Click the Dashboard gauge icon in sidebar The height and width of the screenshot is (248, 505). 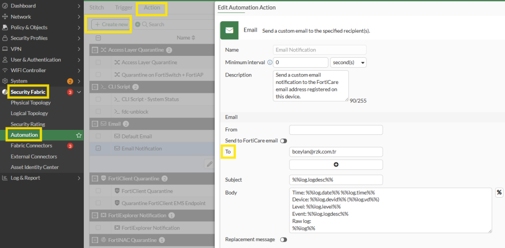point(5,6)
